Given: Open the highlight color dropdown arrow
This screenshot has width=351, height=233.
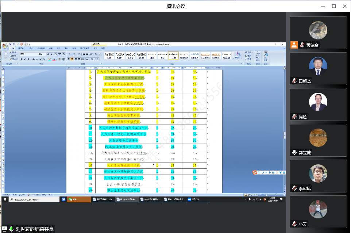Looking at the screenshot, I should point(51,59).
